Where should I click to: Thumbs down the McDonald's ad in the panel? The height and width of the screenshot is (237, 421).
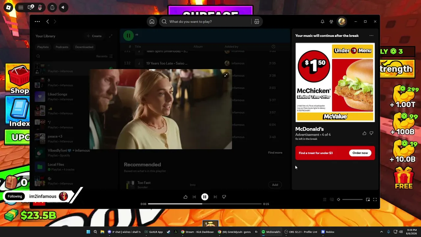click(x=371, y=133)
